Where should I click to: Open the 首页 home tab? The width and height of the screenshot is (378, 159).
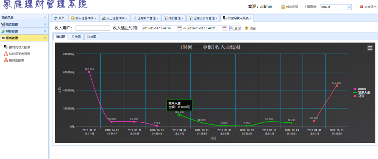(59, 18)
